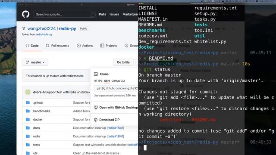This screenshot has width=276, height=155.
Task: Open the .github folder
Action: 38,102
